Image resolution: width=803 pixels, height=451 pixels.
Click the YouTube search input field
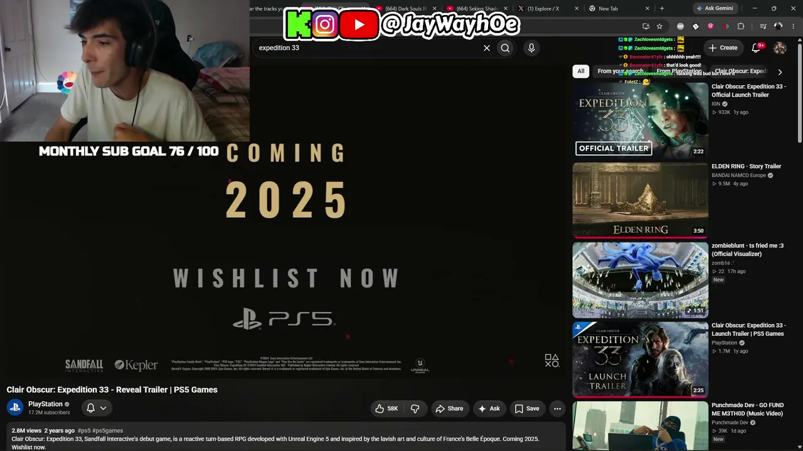click(367, 48)
